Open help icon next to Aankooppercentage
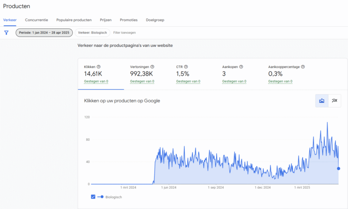348x209 pixels. coord(303,67)
